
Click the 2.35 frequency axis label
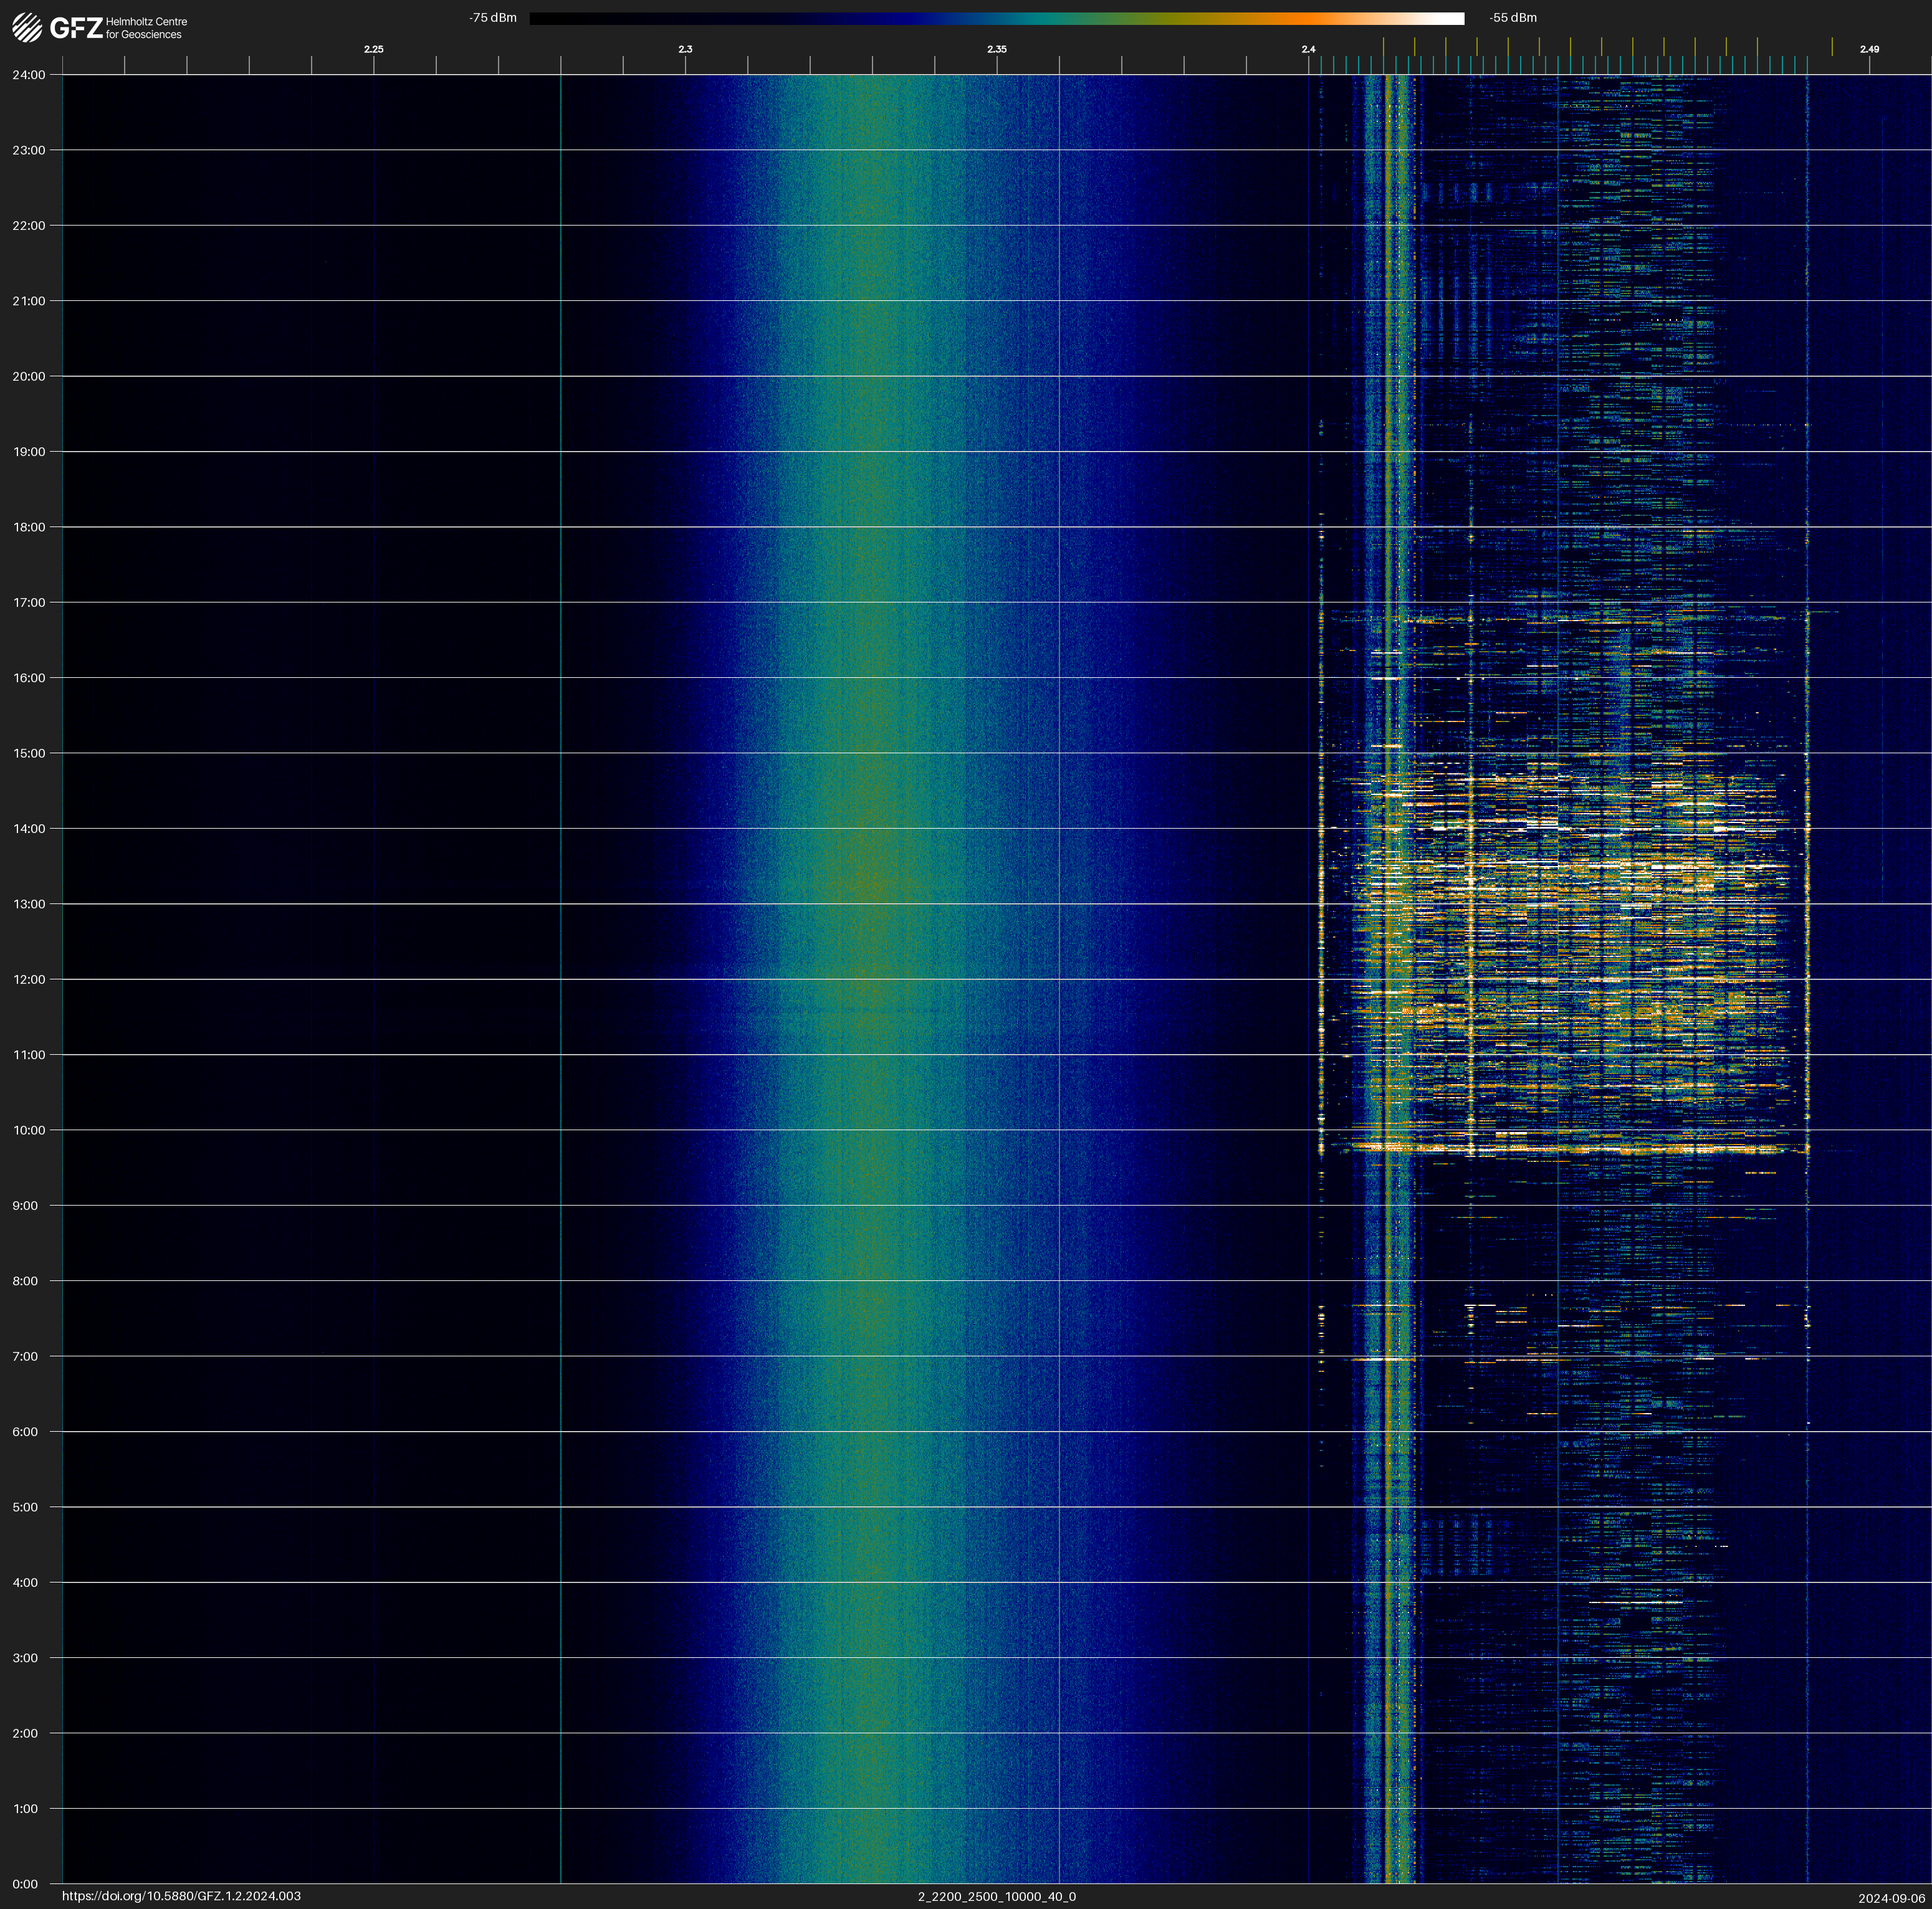[x=997, y=49]
